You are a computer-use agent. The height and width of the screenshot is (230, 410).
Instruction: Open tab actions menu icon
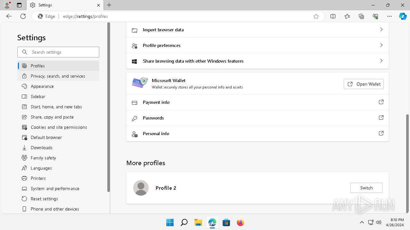click(19, 5)
